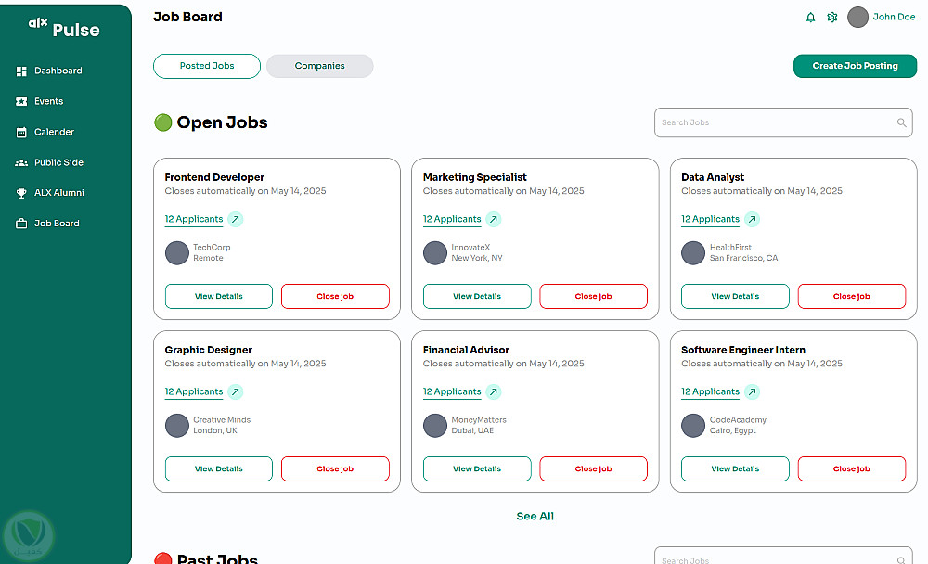Click the Dashboard icon in sidebar
Image resolution: width=928 pixels, height=564 pixels.
(x=22, y=71)
